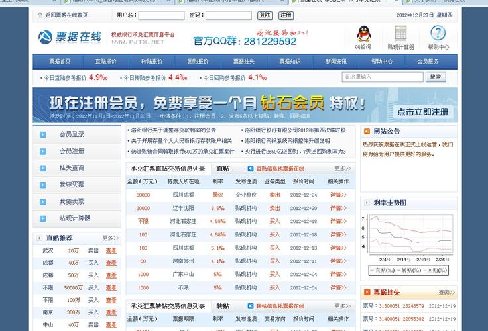Open the 贴现计算器 calculator icon in header
Viewport: 488px width, 331px height.
pos(400,34)
